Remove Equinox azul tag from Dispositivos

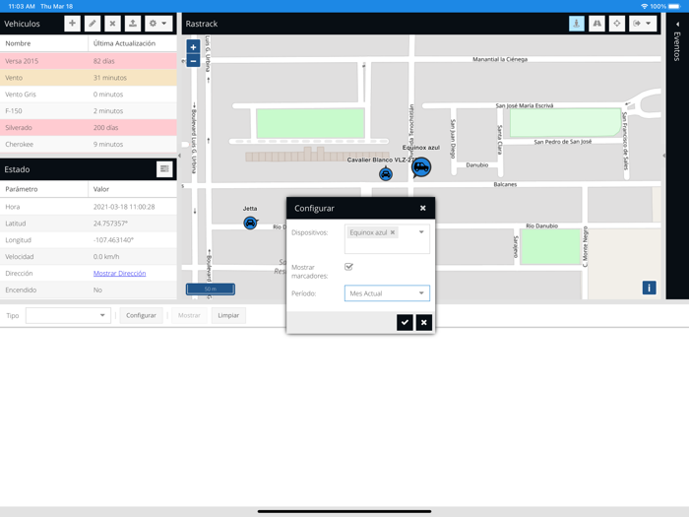point(393,232)
